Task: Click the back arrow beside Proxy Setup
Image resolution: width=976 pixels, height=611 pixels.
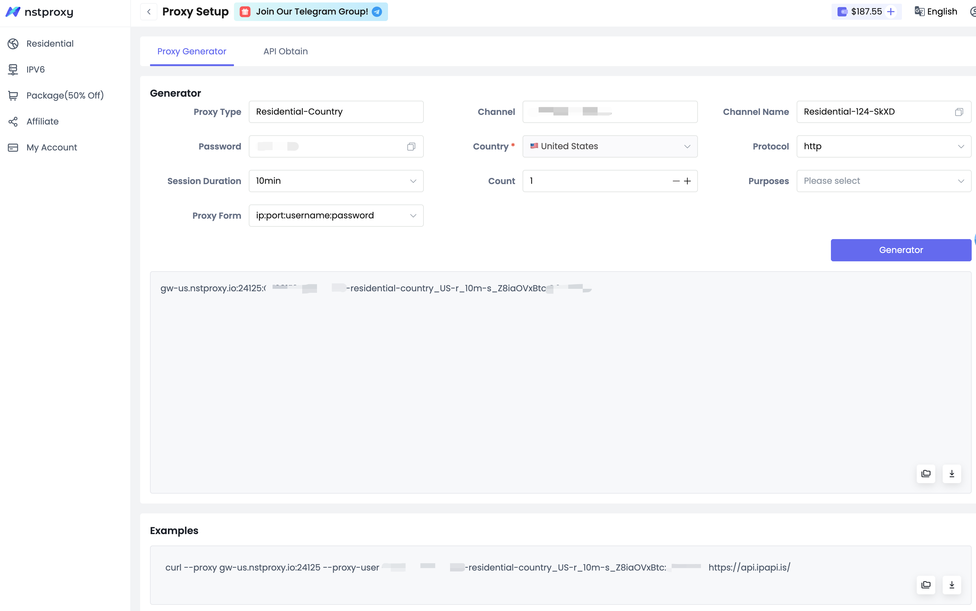Action: pos(148,12)
